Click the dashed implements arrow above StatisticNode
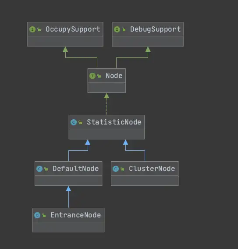The width and height of the screenshot is (238, 249). [107, 104]
